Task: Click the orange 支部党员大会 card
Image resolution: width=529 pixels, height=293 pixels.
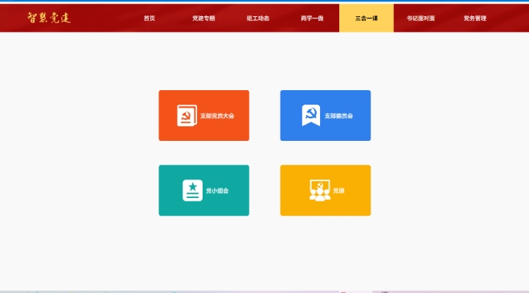Action: click(x=204, y=116)
